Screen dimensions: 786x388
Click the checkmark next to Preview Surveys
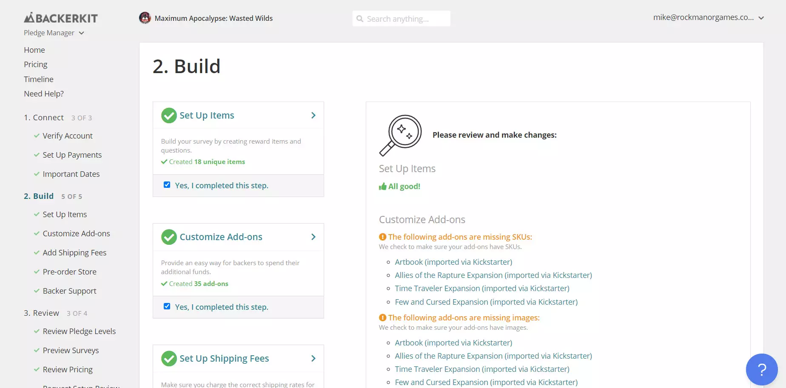point(37,350)
